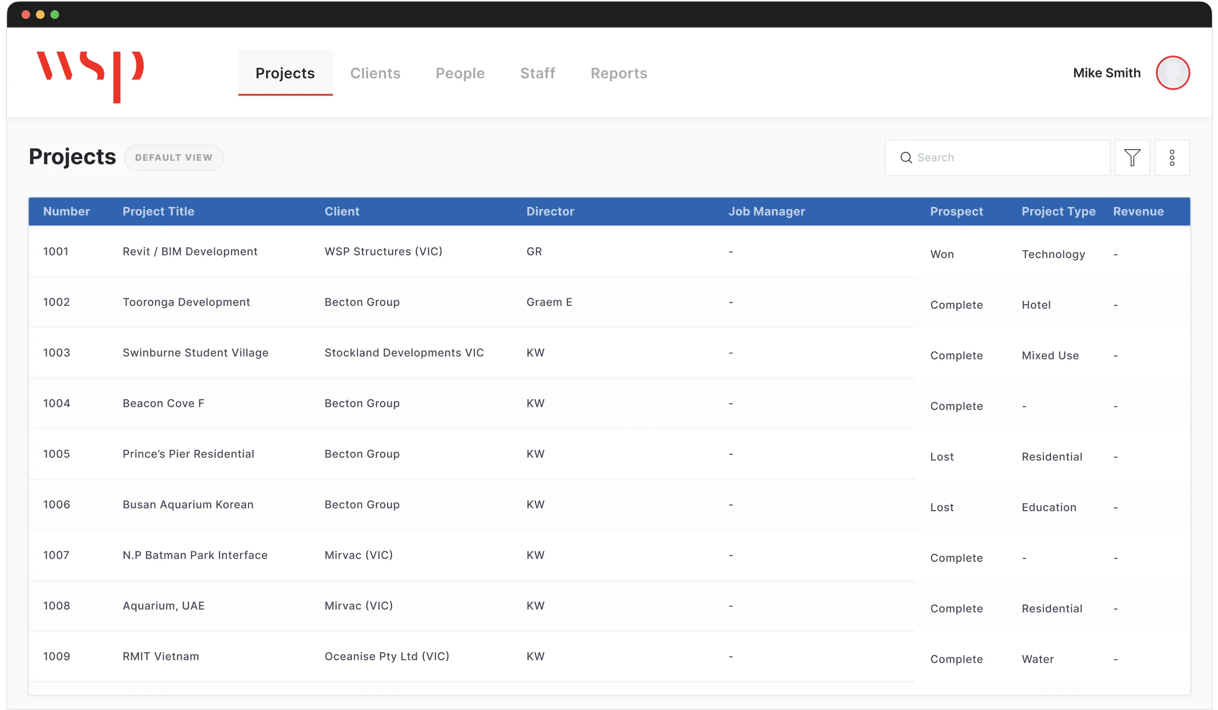Screen dimensions: 1218x710
Task: Sort table by Prospect column
Action: point(956,211)
